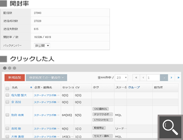The height and width of the screenshot is (140, 183).
Task: Open first contact name link in list
Action: [x=19, y=95]
